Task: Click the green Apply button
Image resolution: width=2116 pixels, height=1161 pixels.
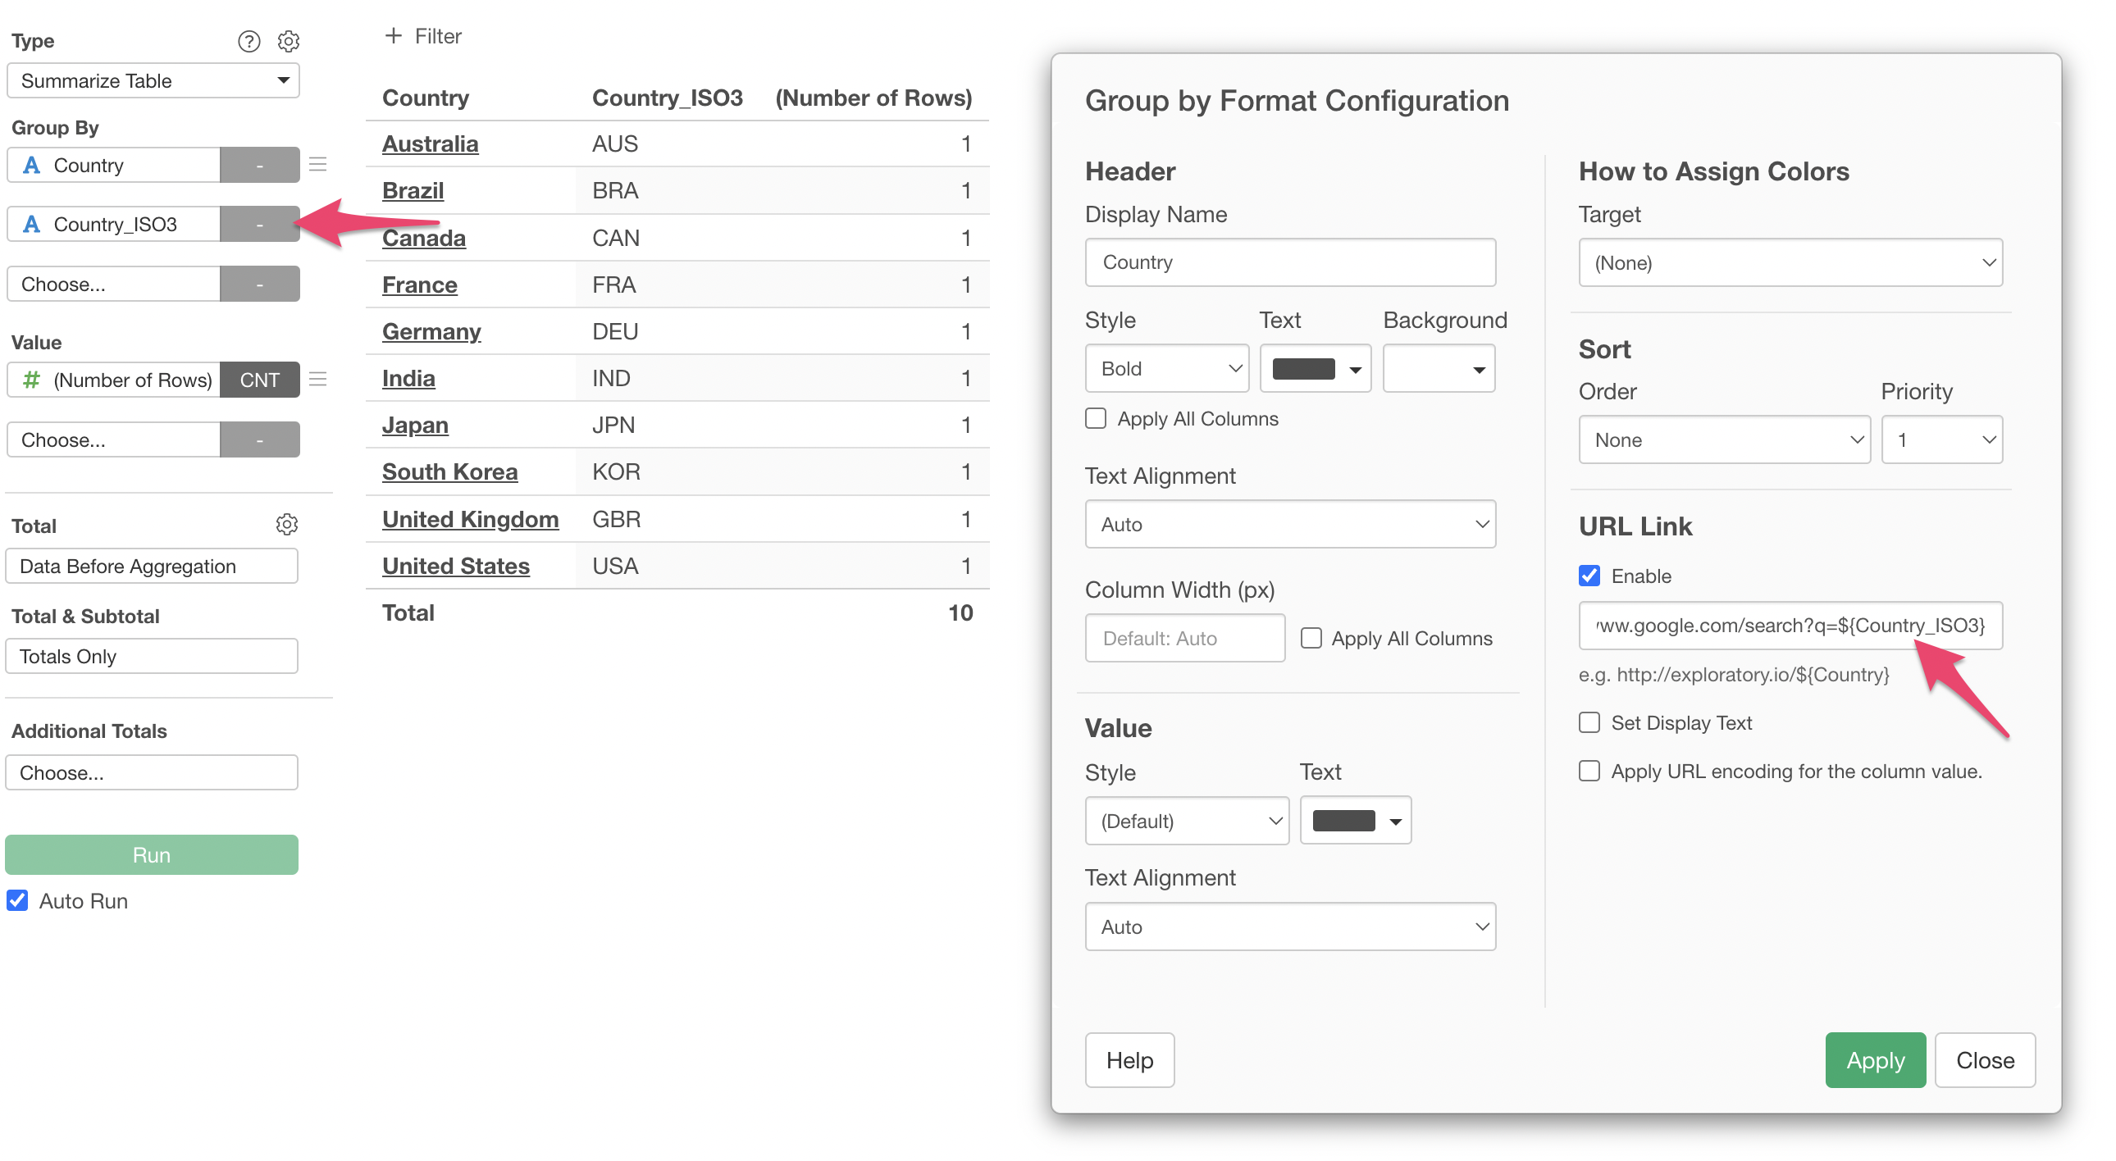Action: 1875,1060
